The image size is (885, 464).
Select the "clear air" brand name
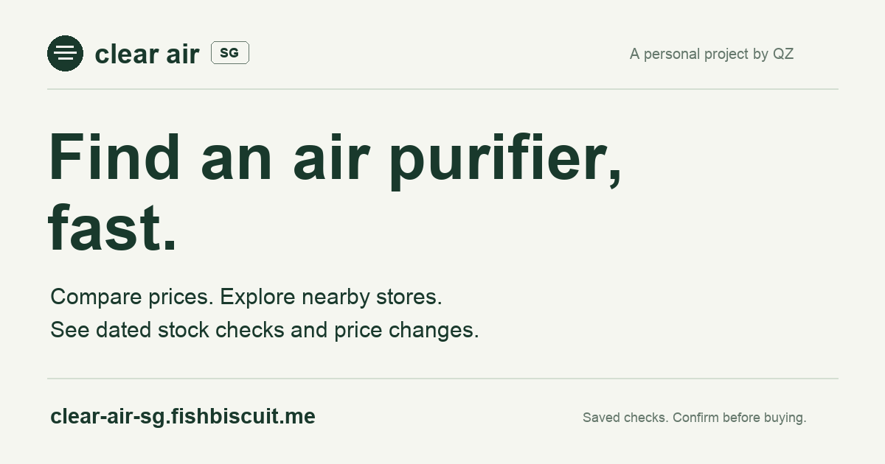click(147, 54)
